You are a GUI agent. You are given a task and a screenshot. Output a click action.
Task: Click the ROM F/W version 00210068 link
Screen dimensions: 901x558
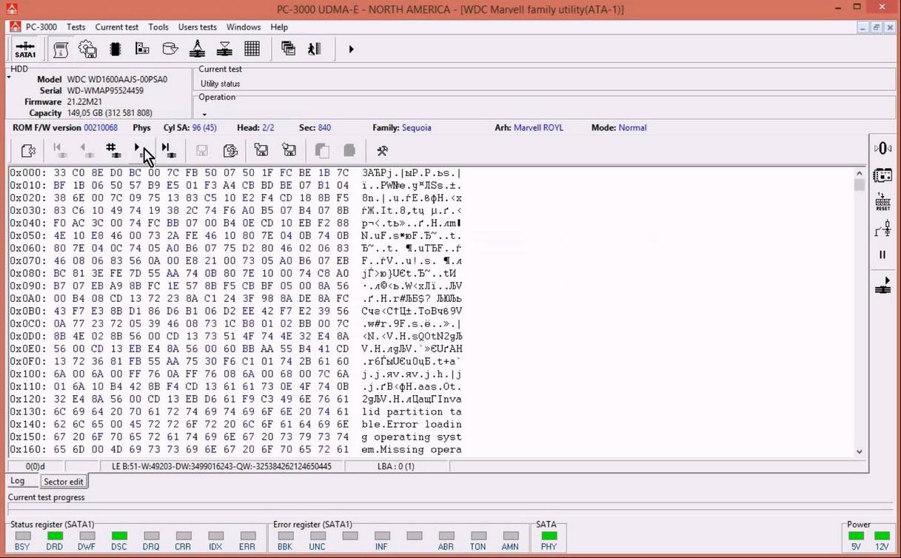tap(100, 128)
